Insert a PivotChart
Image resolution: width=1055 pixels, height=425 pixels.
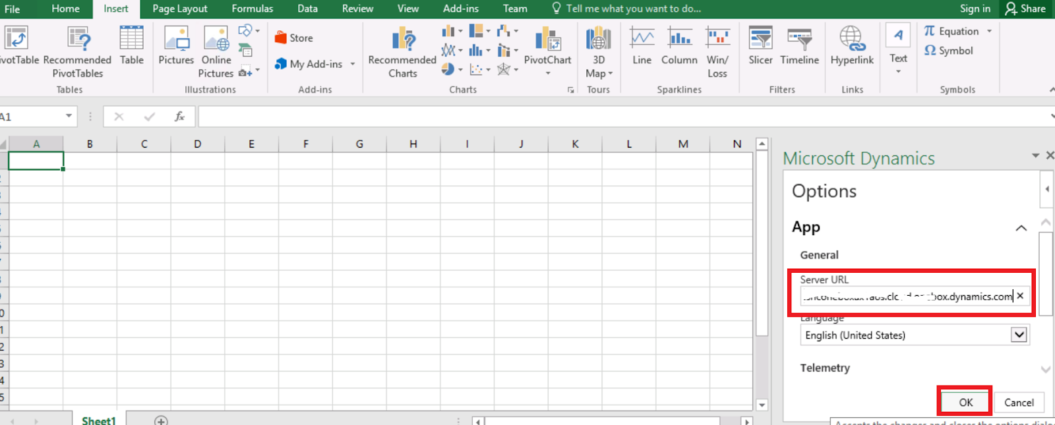tap(547, 46)
